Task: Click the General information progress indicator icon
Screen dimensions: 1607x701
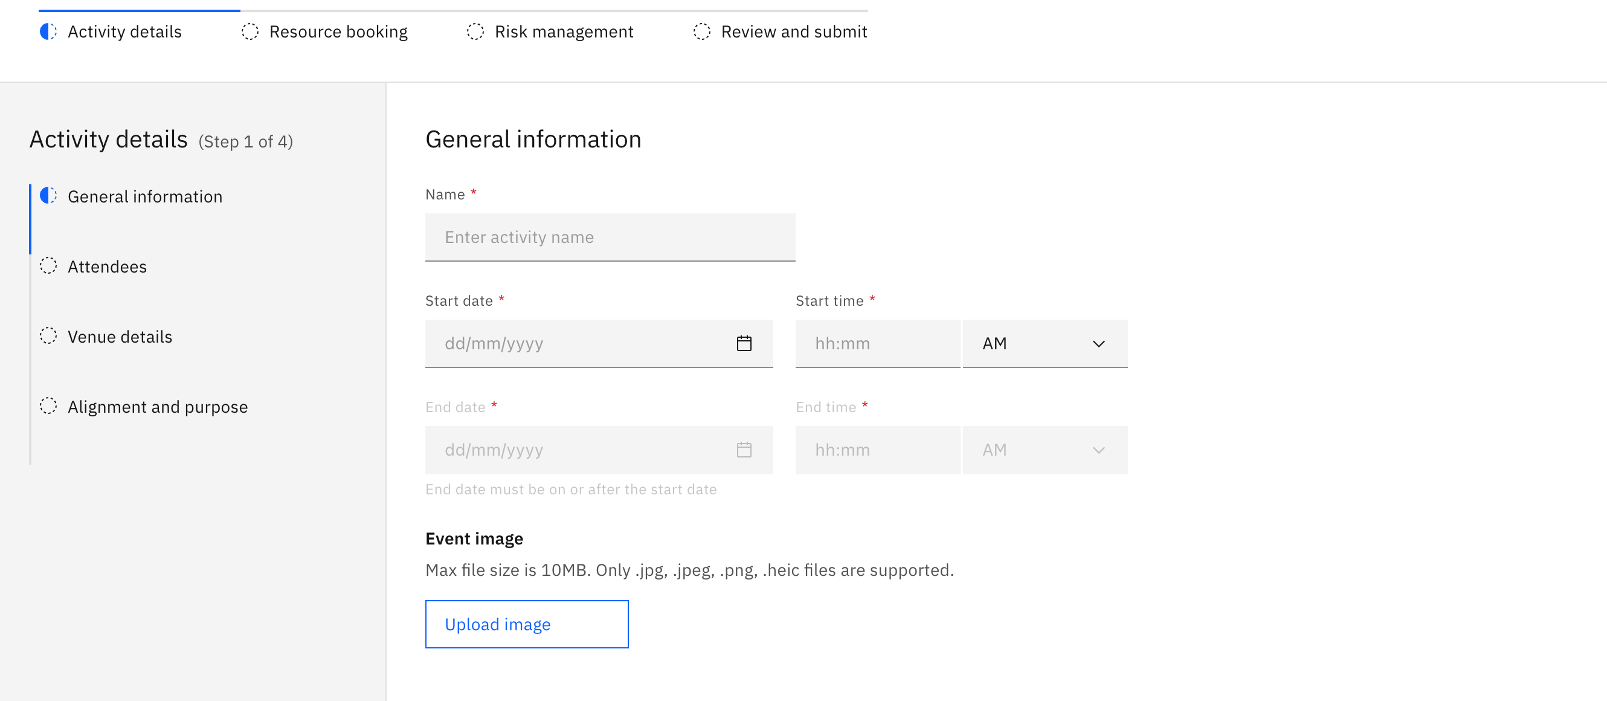Action: 48,195
